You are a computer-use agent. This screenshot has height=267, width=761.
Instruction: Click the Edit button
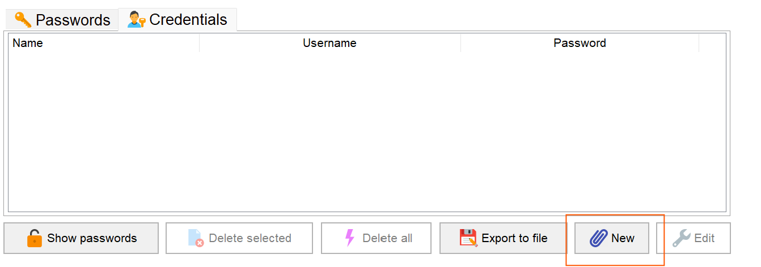[x=694, y=238]
